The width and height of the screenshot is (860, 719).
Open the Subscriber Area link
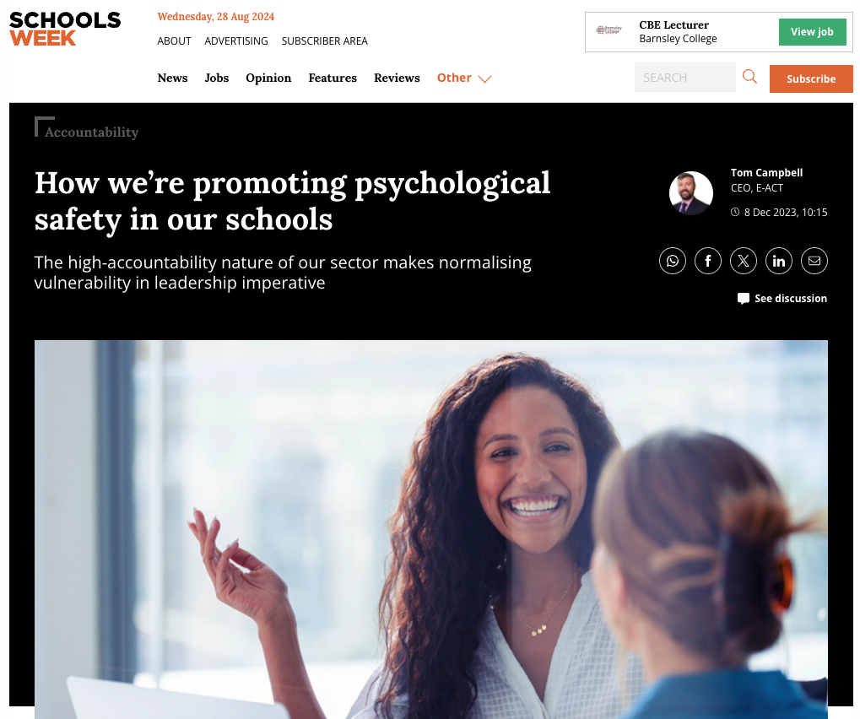point(325,41)
